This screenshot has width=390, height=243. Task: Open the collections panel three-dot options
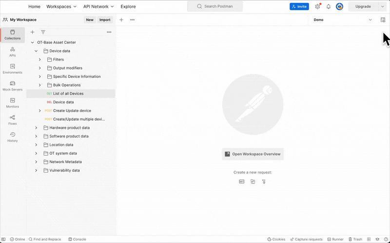(x=109, y=32)
